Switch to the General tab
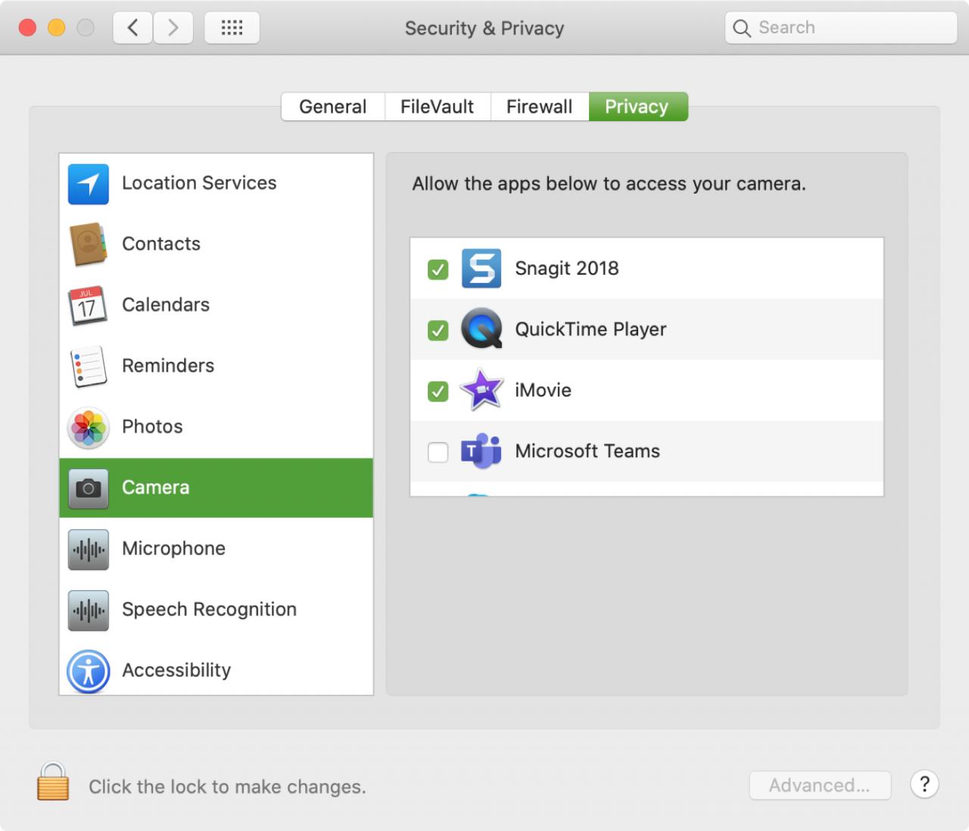Screen dimensions: 969x831 tap(333, 107)
